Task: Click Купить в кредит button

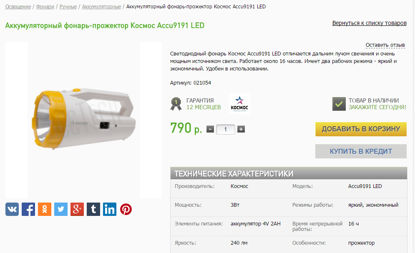Action: tap(361, 151)
